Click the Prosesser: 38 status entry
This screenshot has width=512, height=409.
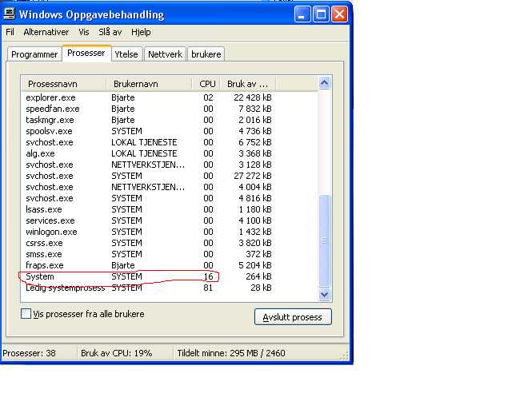tap(29, 353)
